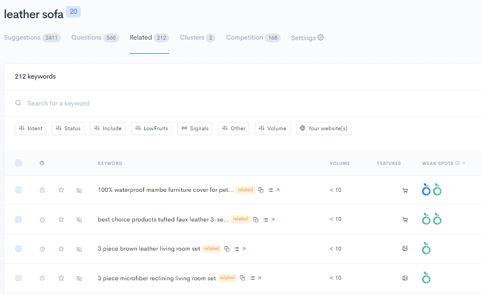This screenshot has height=294, width=481.
Task: Copy the 100% waterproof mambe keyword
Action: pos(261,190)
